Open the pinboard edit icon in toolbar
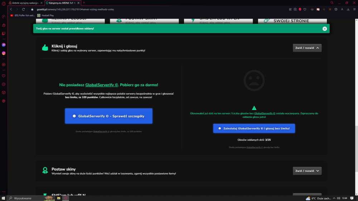Image resolution: width=358 pixels, height=201 pixels. [290, 9]
